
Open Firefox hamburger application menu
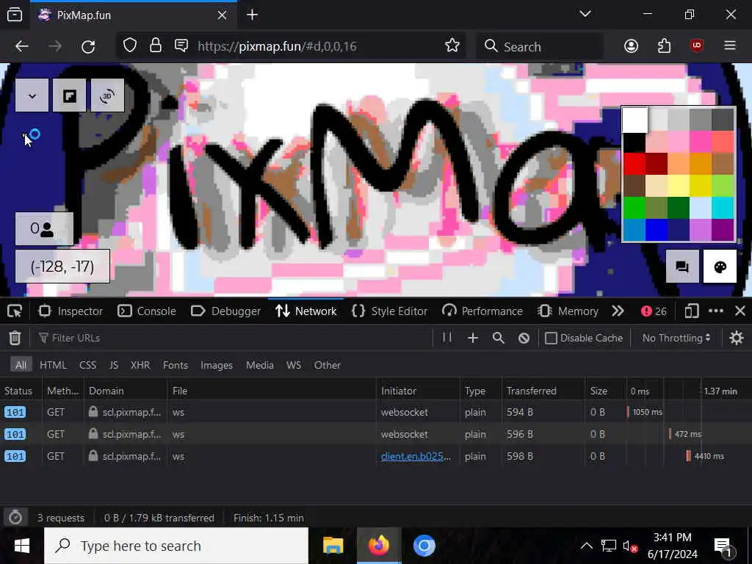730,46
